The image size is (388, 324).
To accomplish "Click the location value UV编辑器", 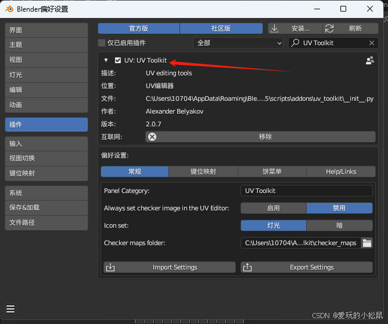I will tap(160, 86).
